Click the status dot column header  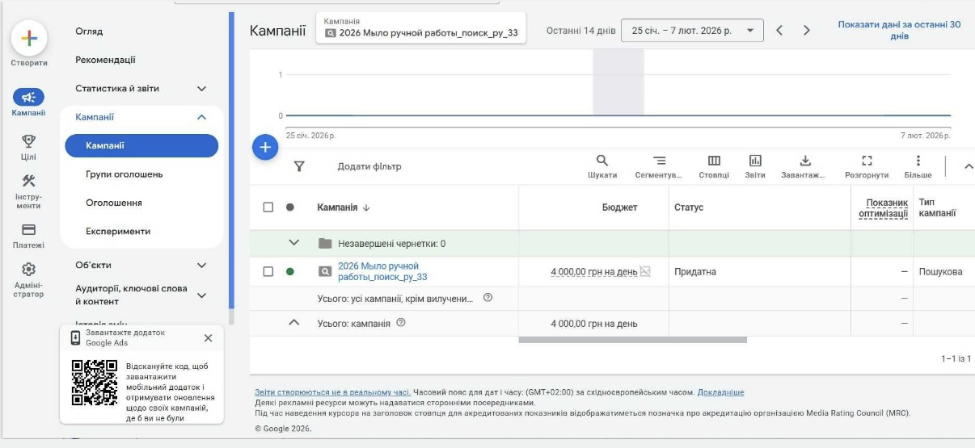[290, 207]
